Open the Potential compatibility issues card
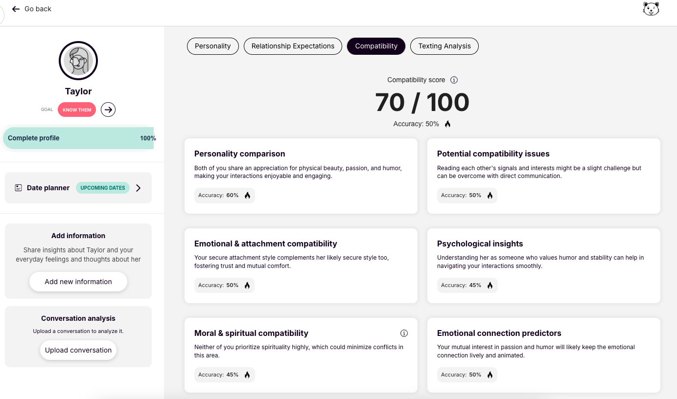The image size is (677, 399). click(x=543, y=176)
